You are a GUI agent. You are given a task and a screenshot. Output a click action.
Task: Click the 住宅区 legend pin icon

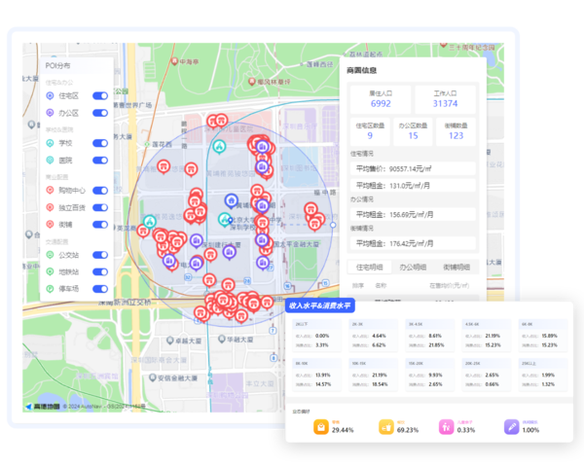50,96
